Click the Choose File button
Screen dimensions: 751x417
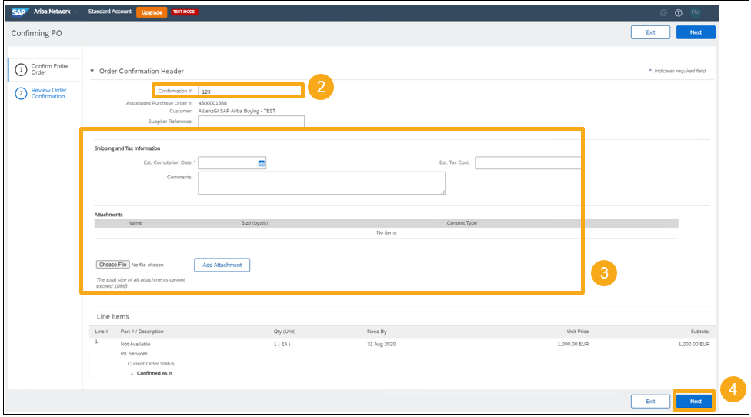[112, 265]
